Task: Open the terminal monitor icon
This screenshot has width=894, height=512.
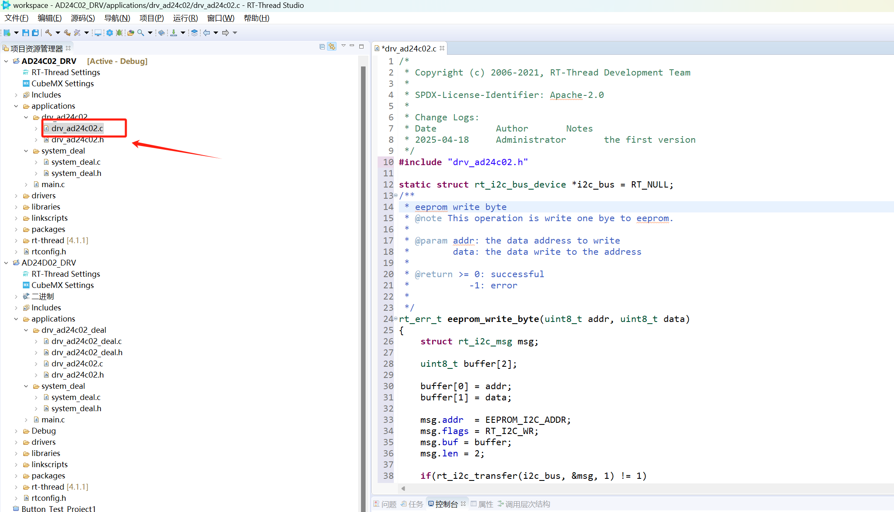Action: [x=98, y=33]
